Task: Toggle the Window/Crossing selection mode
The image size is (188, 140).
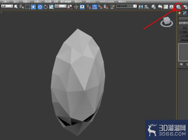Action: tap(33, 7)
